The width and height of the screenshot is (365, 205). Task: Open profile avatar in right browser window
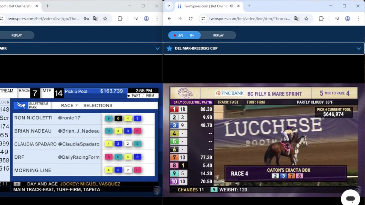[x=348, y=19]
